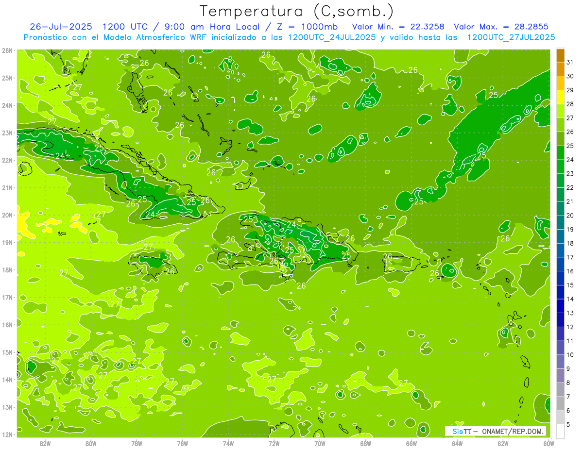The width and height of the screenshot is (583, 450).
Task: Pick the white swatch below legend value 5
Action: (560, 431)
